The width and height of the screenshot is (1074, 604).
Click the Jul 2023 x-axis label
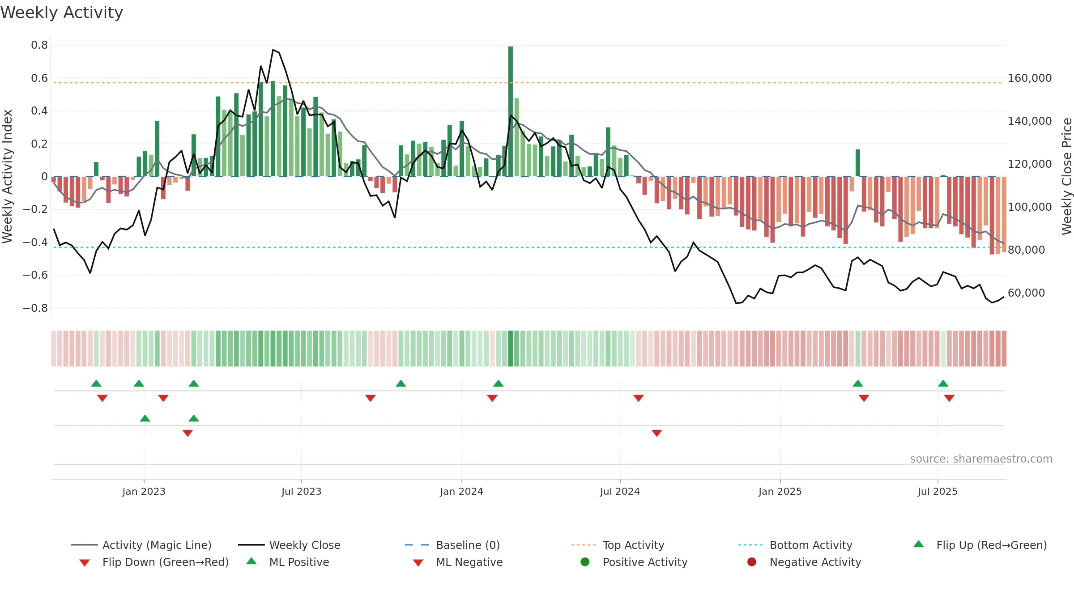[x=302, y=492]
